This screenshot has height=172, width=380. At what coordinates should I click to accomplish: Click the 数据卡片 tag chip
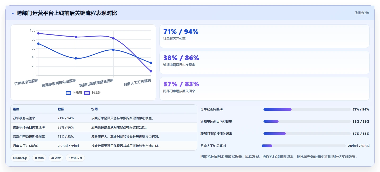(x=75, y=158)
